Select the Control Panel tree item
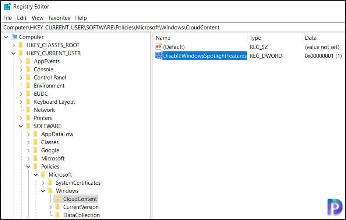Screen dimensions: 346x220 coord(50,78)
